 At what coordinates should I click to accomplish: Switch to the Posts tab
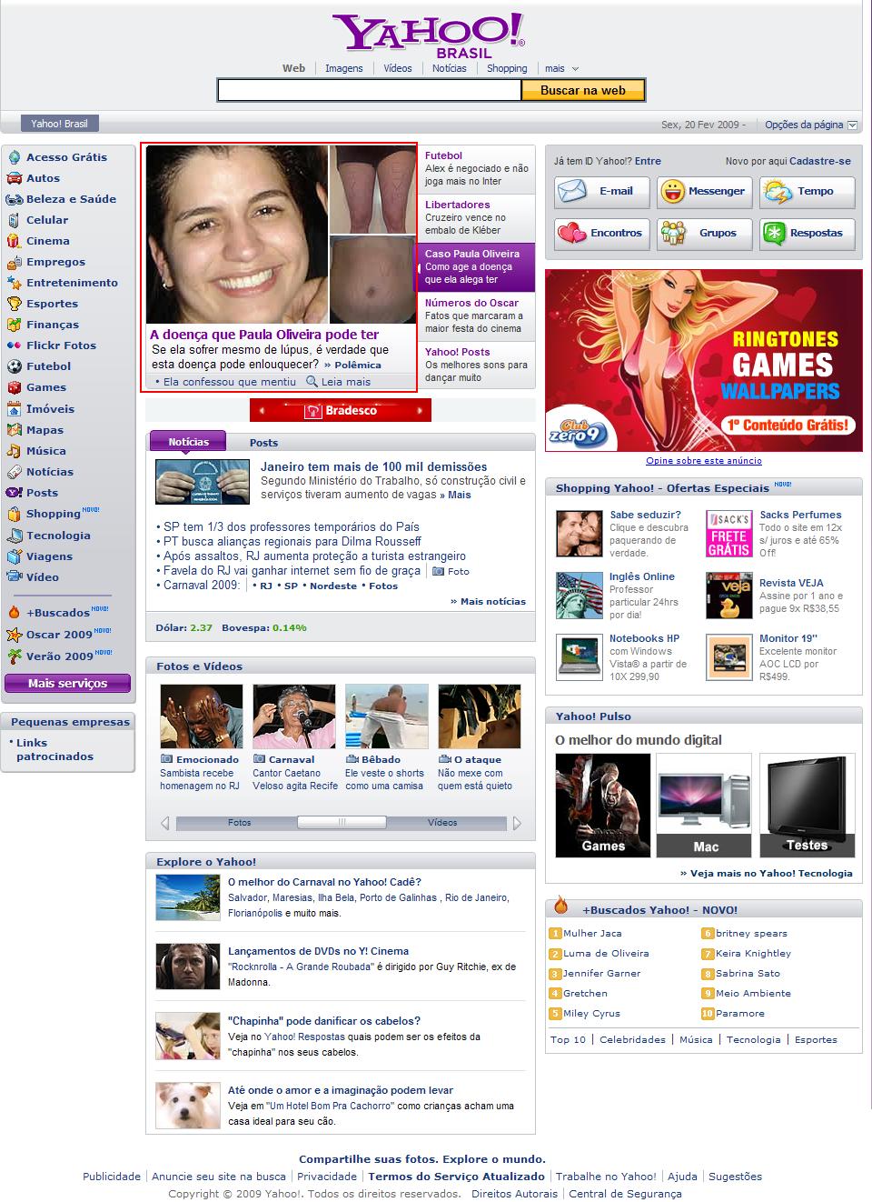263,443
